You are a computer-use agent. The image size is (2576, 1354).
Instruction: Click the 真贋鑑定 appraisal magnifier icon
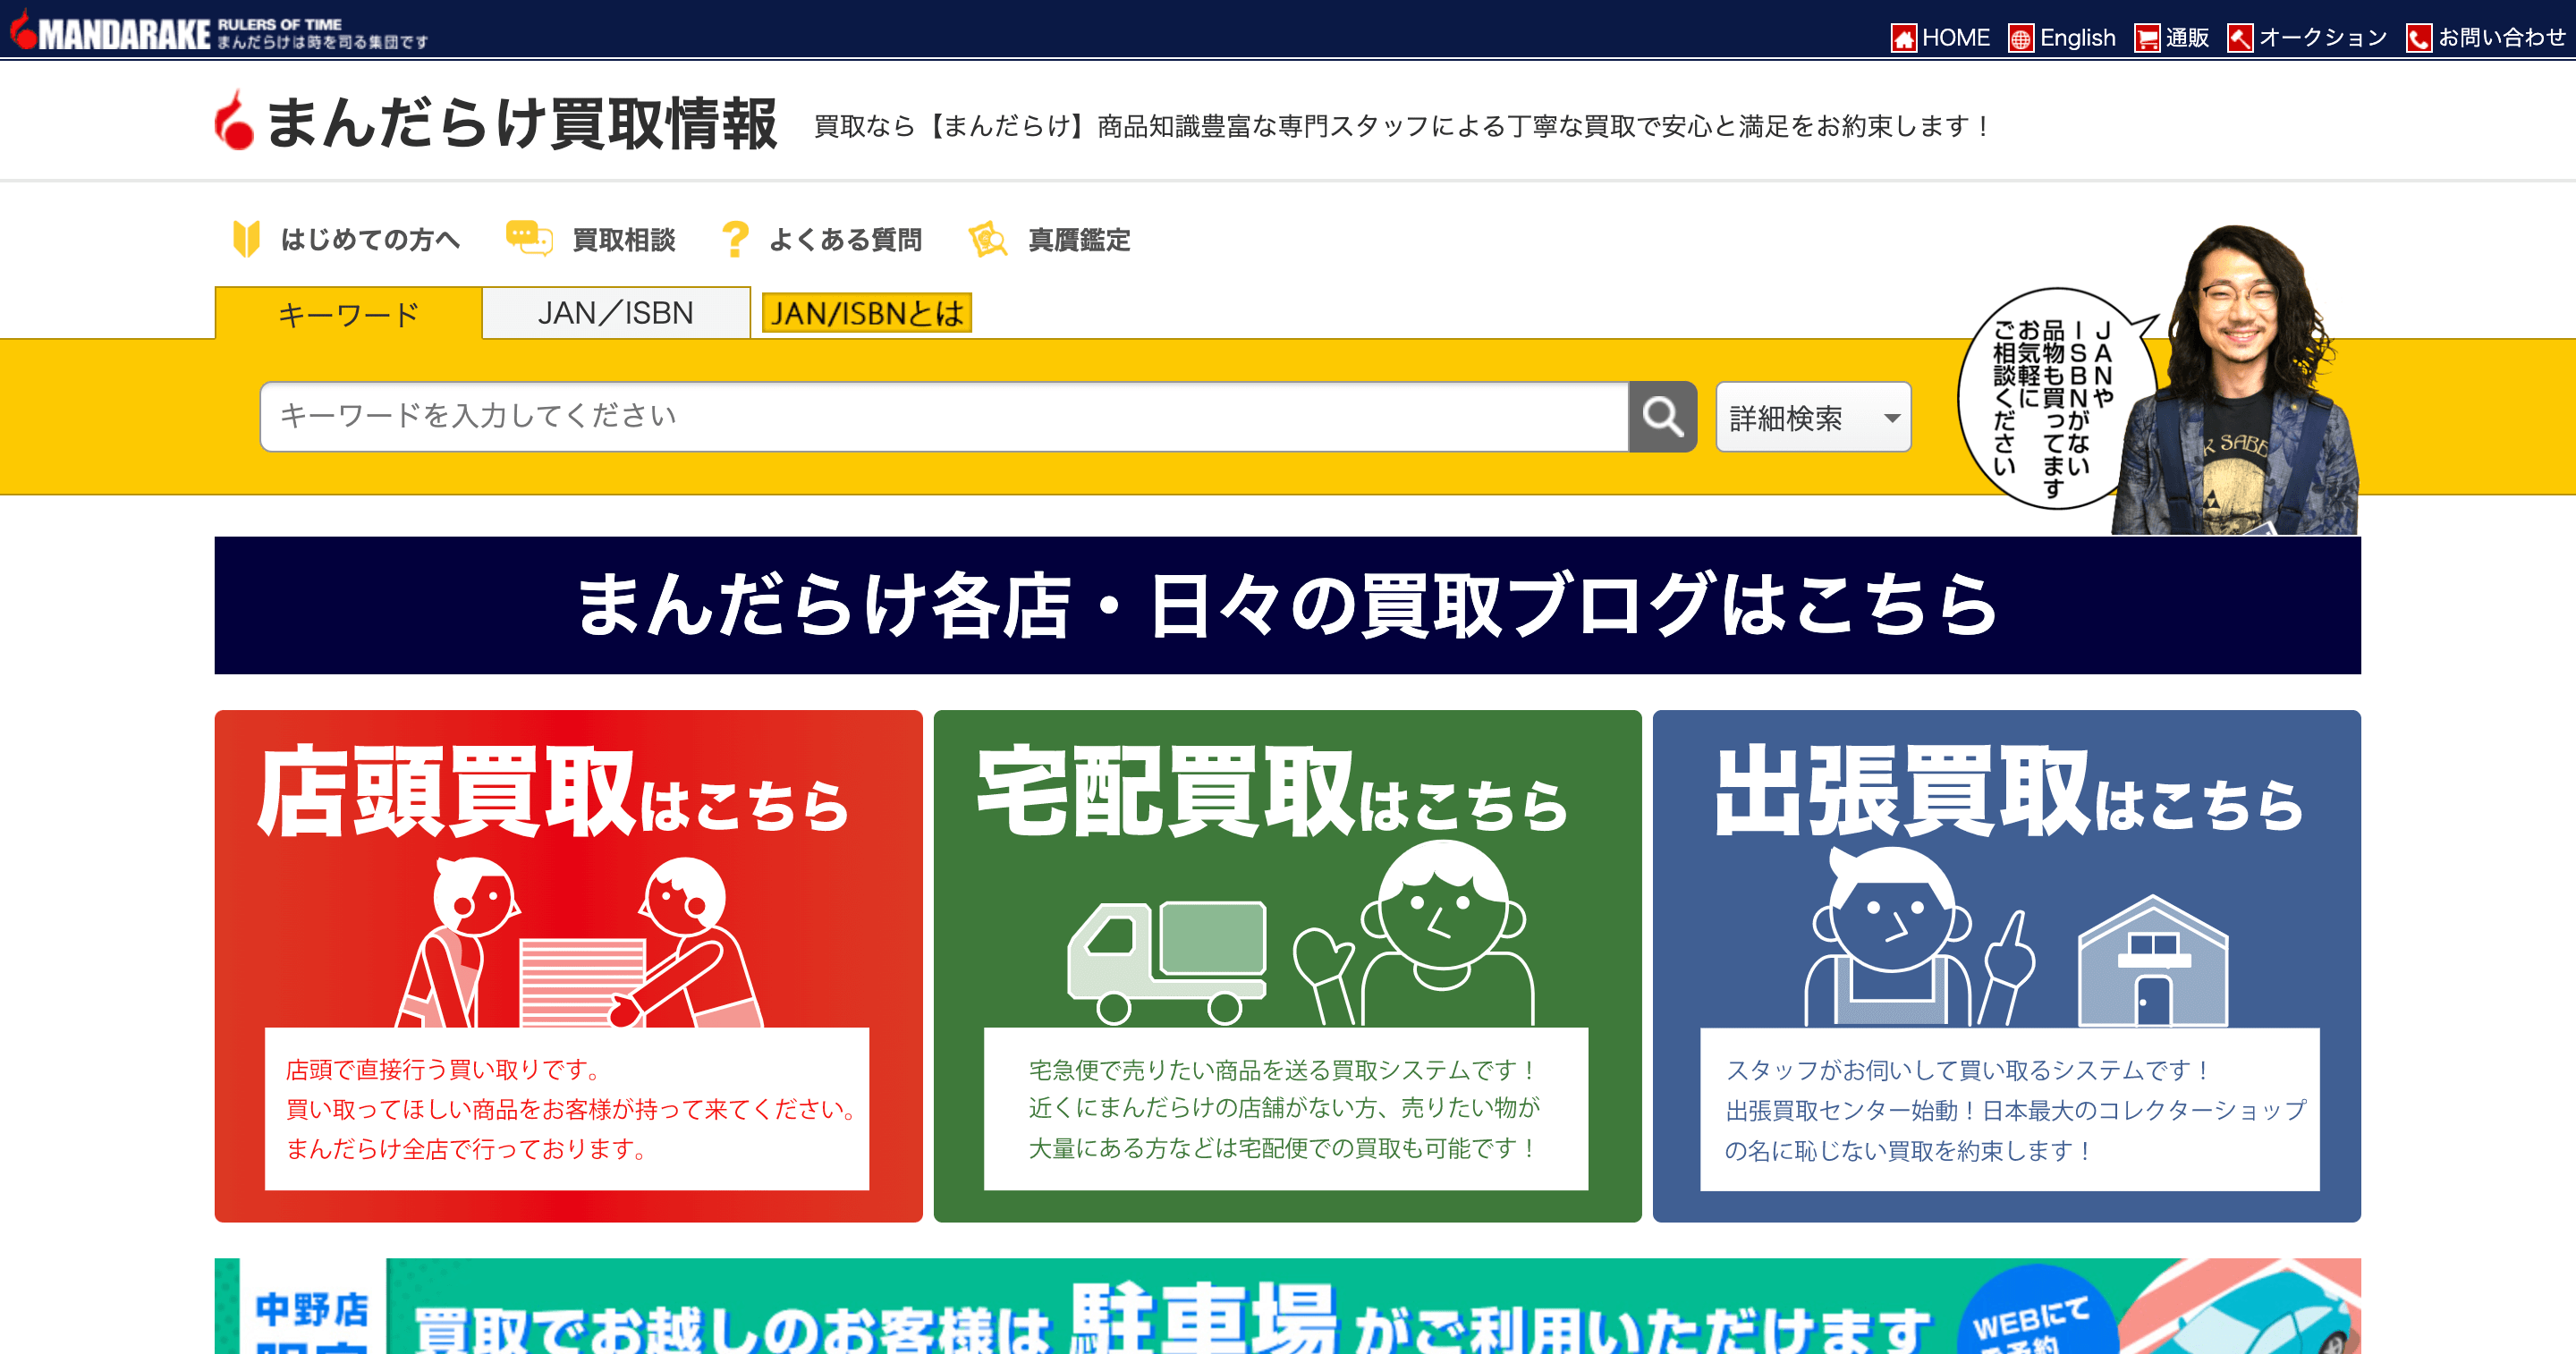pos(988,239)
